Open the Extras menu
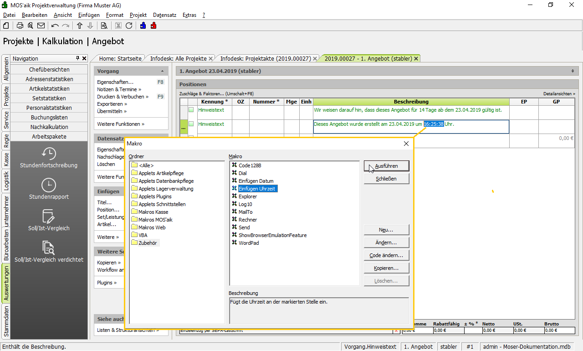The width and height of the screenshot is (583, 351). pyautogui.click(x=189, y=15)
